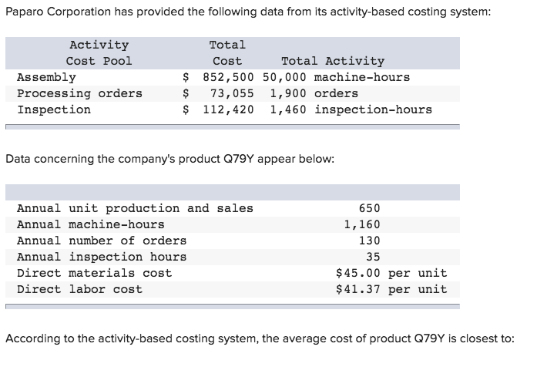Click the 'Annual machine-hours' row label
This screenshot has height=367, width=547.
[91, 224]
